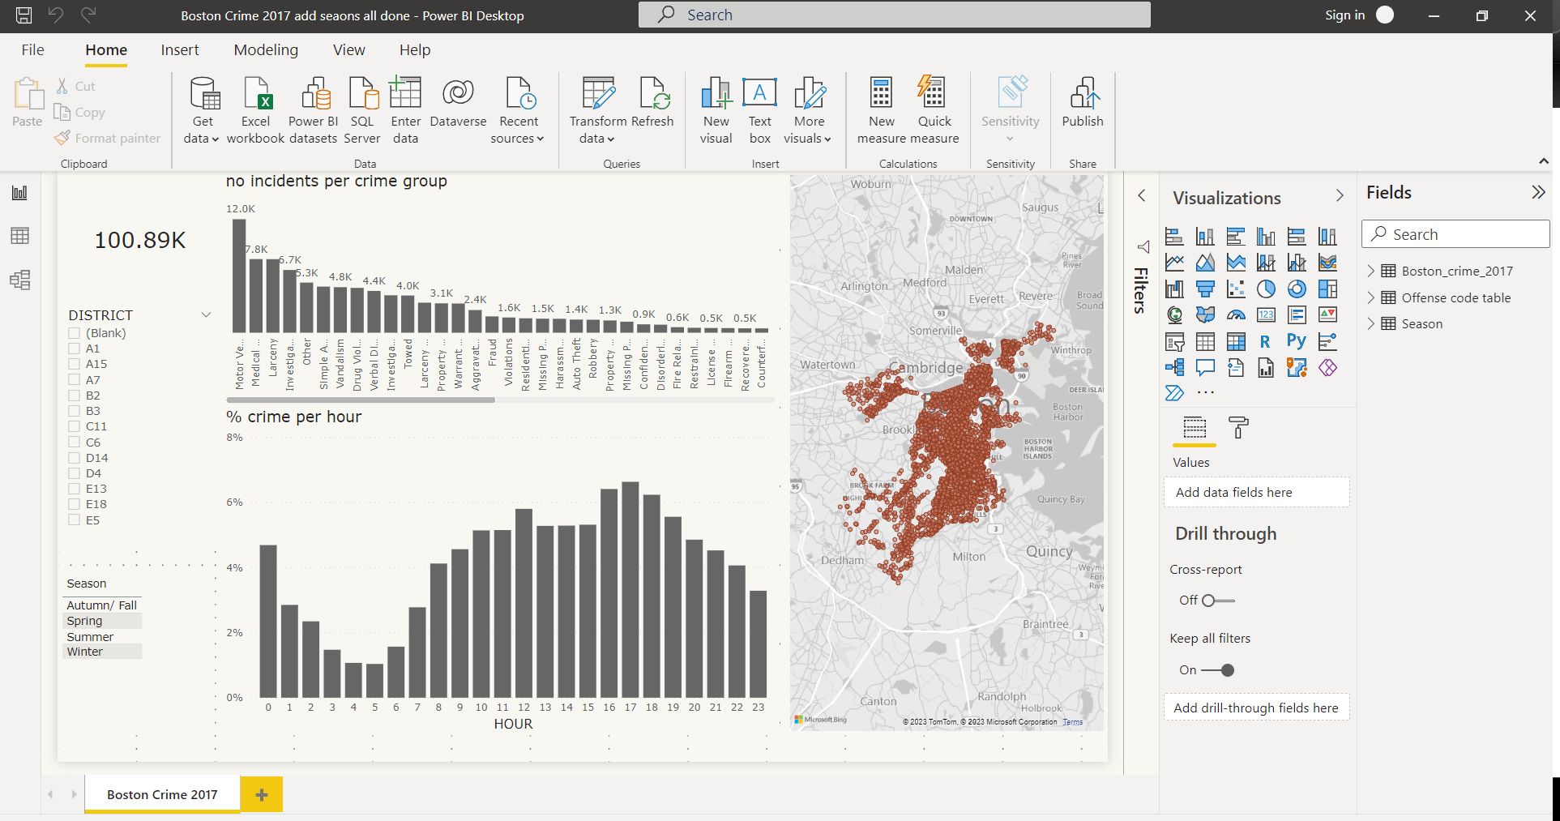Image resolution: width=1560 pixels, height=821 pixels.
Task: Select the pie chart visualization icon
Action: (x=1266, y=289)
